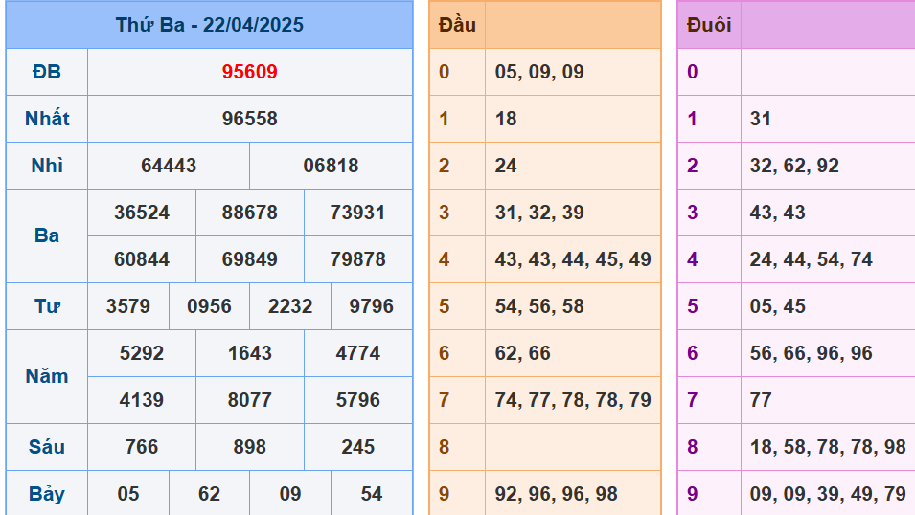Select the Sáu prize number 766
The image size is (915, 515).
(142, 447)
